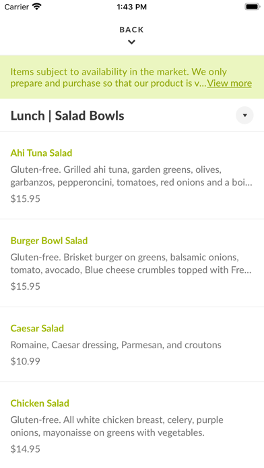Expand the Lunch | Salad Bowls category dropdown
264x468 pixels.
(x=244, y=115)
